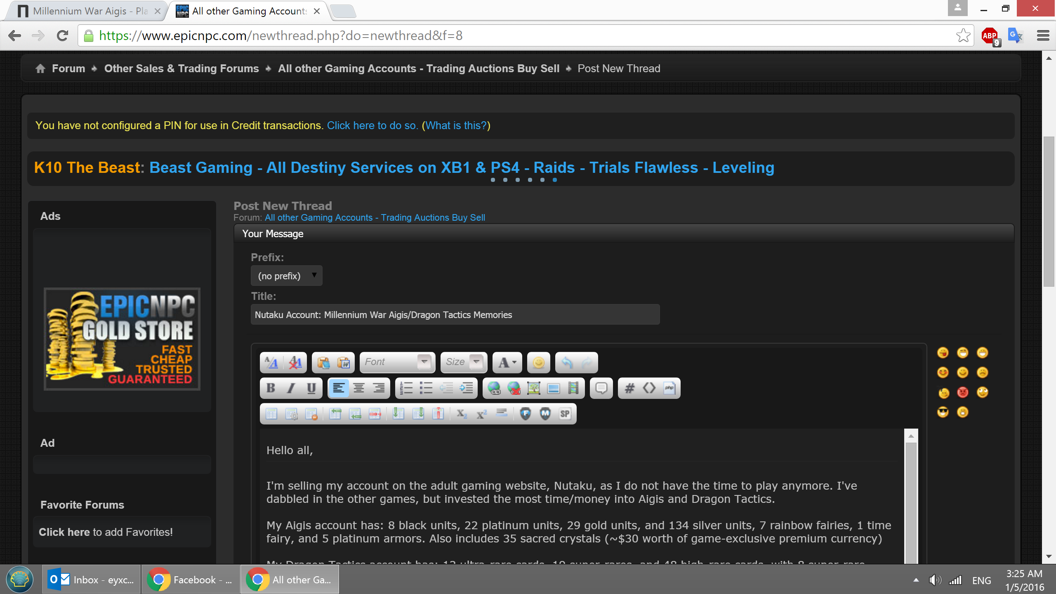This screenshot has width=1056, height=594.
Task: Insert the sunglasses cool smiley
Action: [x=943, y=412]
